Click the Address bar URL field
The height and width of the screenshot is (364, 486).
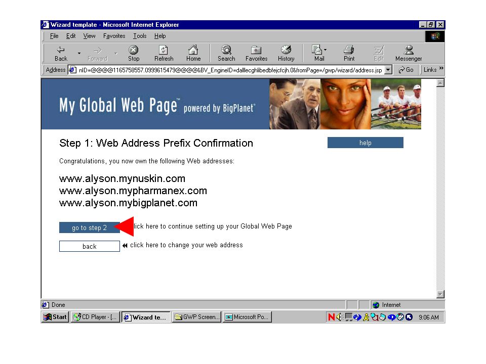pos(230,70)
